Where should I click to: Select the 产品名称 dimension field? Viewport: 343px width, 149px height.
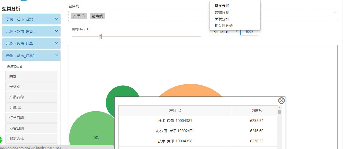pos(31,97)
